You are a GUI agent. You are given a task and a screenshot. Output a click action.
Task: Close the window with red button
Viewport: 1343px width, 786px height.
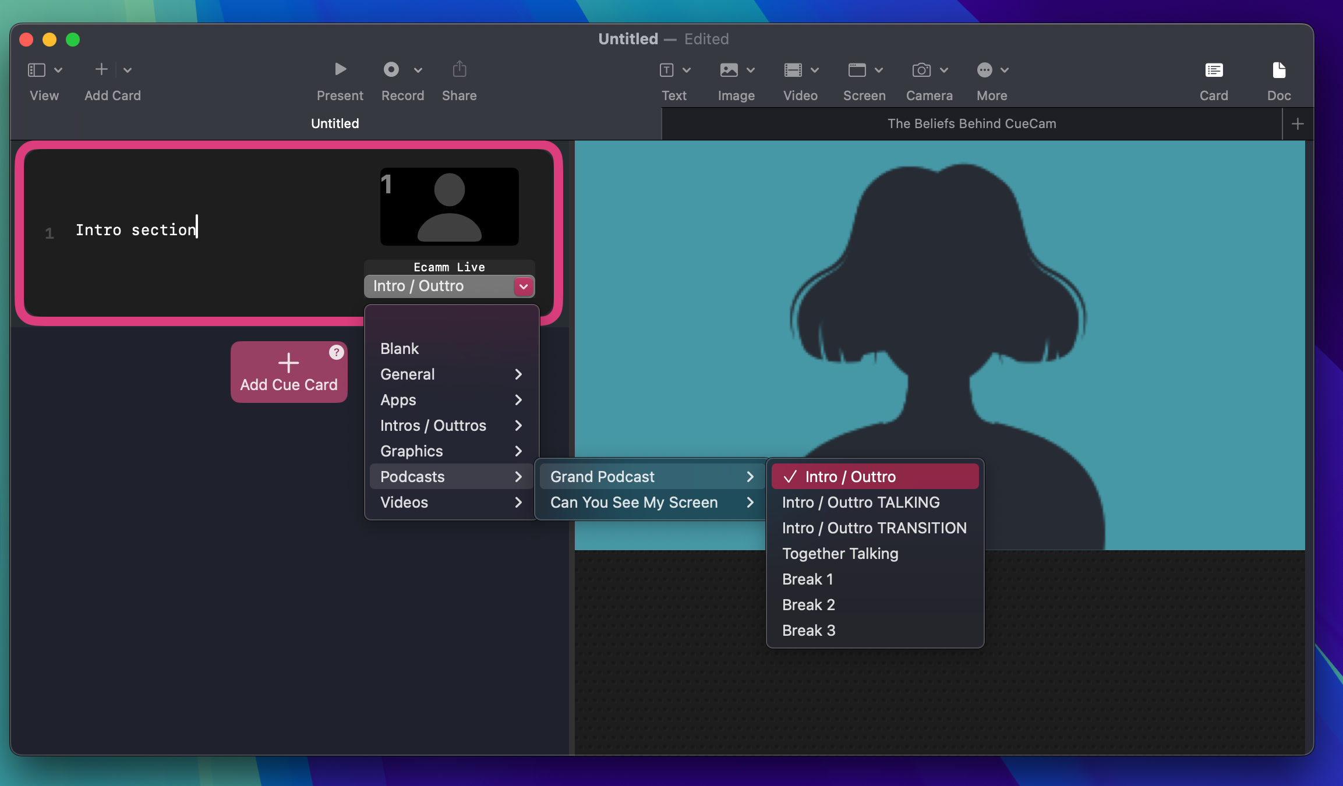coord(26,40)
